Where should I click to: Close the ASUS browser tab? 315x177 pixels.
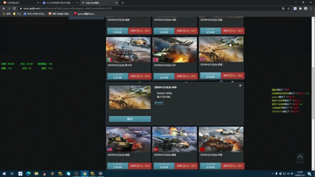pos(77,3)
